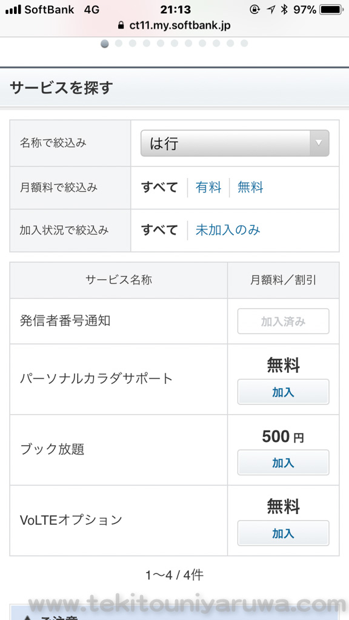Select the last carousel page dot
This screenshot has height=620, width=349.
[244, 43]
